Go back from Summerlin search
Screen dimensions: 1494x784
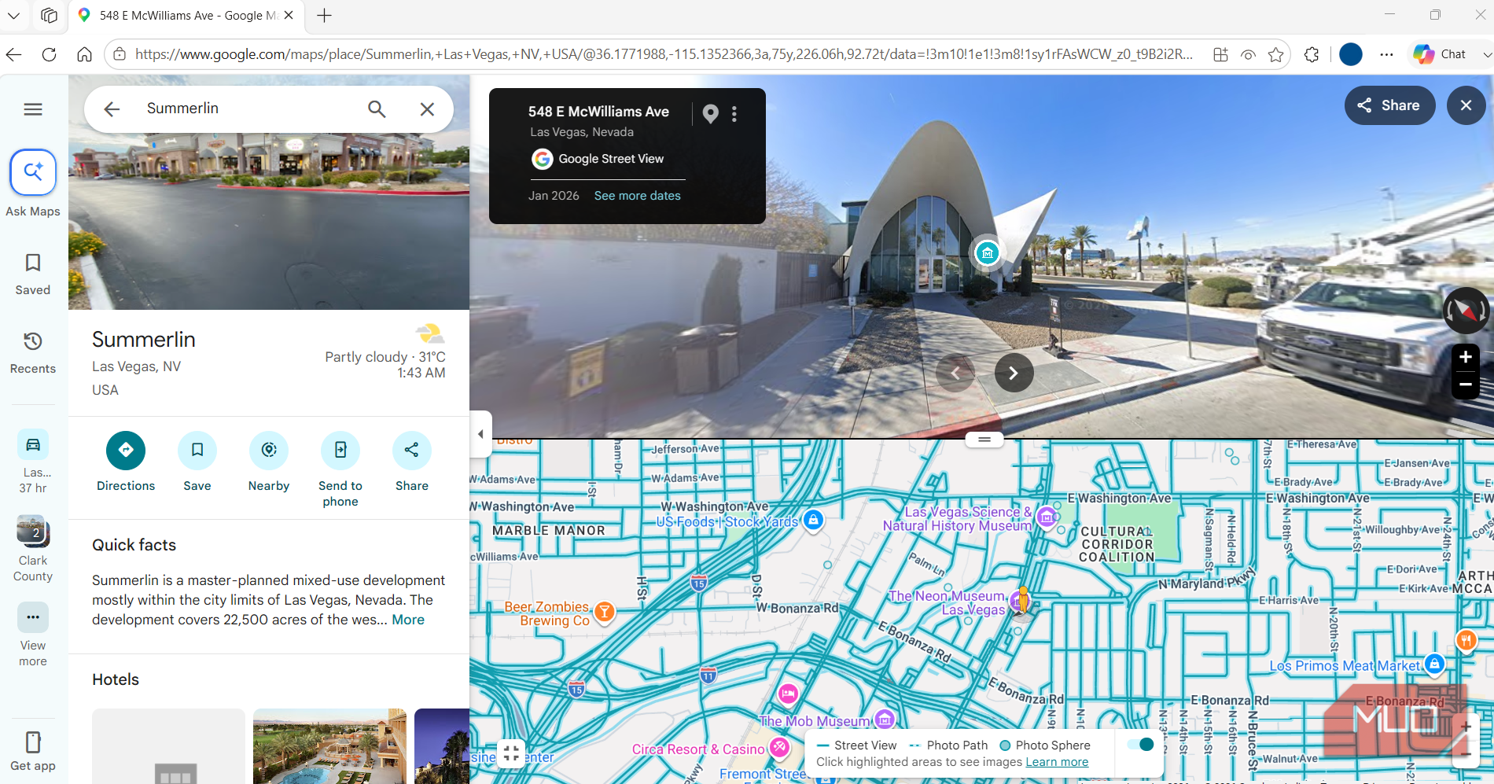(112, 109)
